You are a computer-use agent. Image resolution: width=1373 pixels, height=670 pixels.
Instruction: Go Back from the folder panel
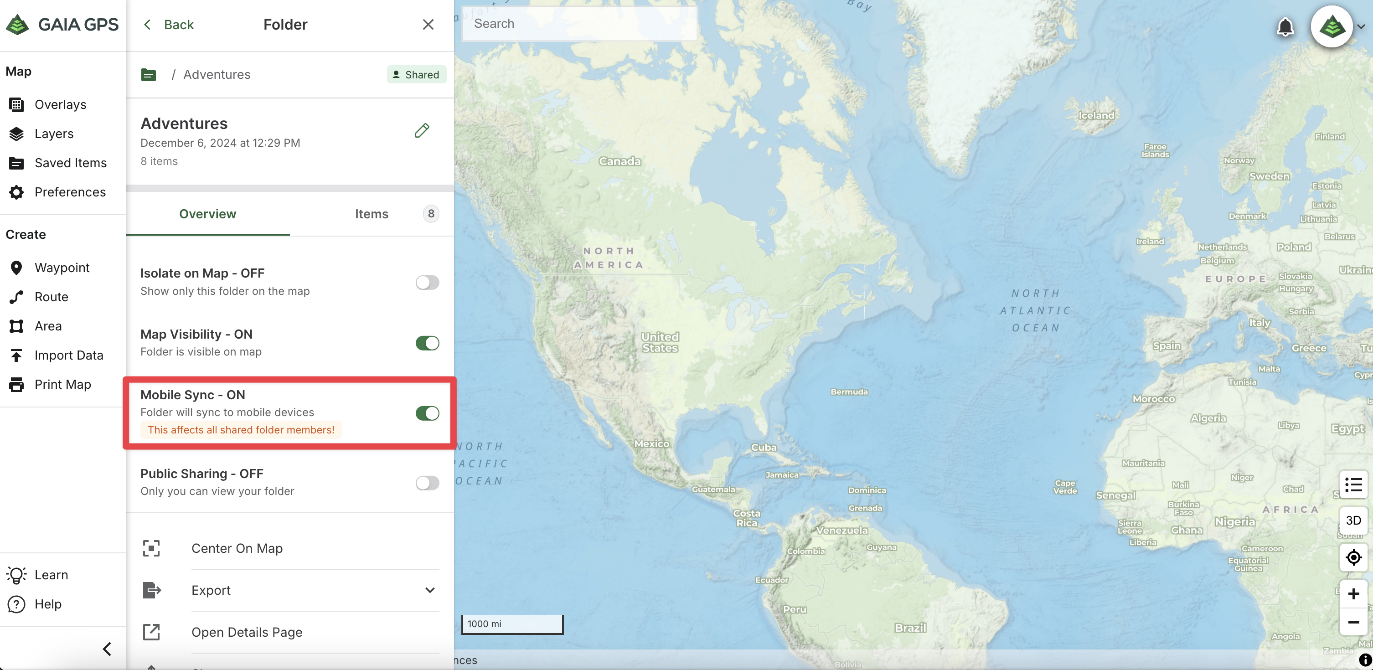point(169,25)
